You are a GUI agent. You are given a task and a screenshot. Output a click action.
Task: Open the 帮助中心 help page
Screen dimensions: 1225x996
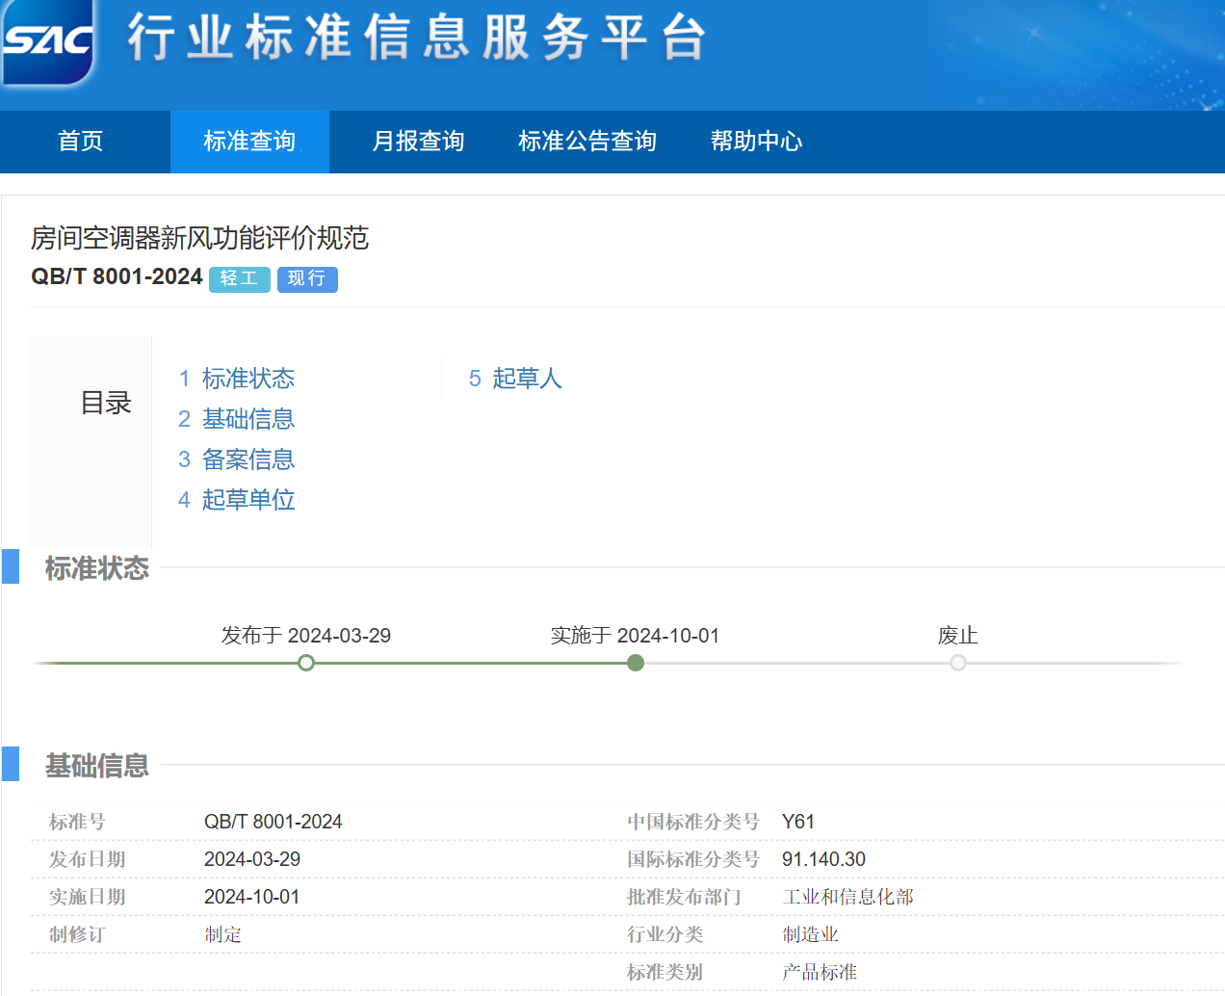(756, 142)
